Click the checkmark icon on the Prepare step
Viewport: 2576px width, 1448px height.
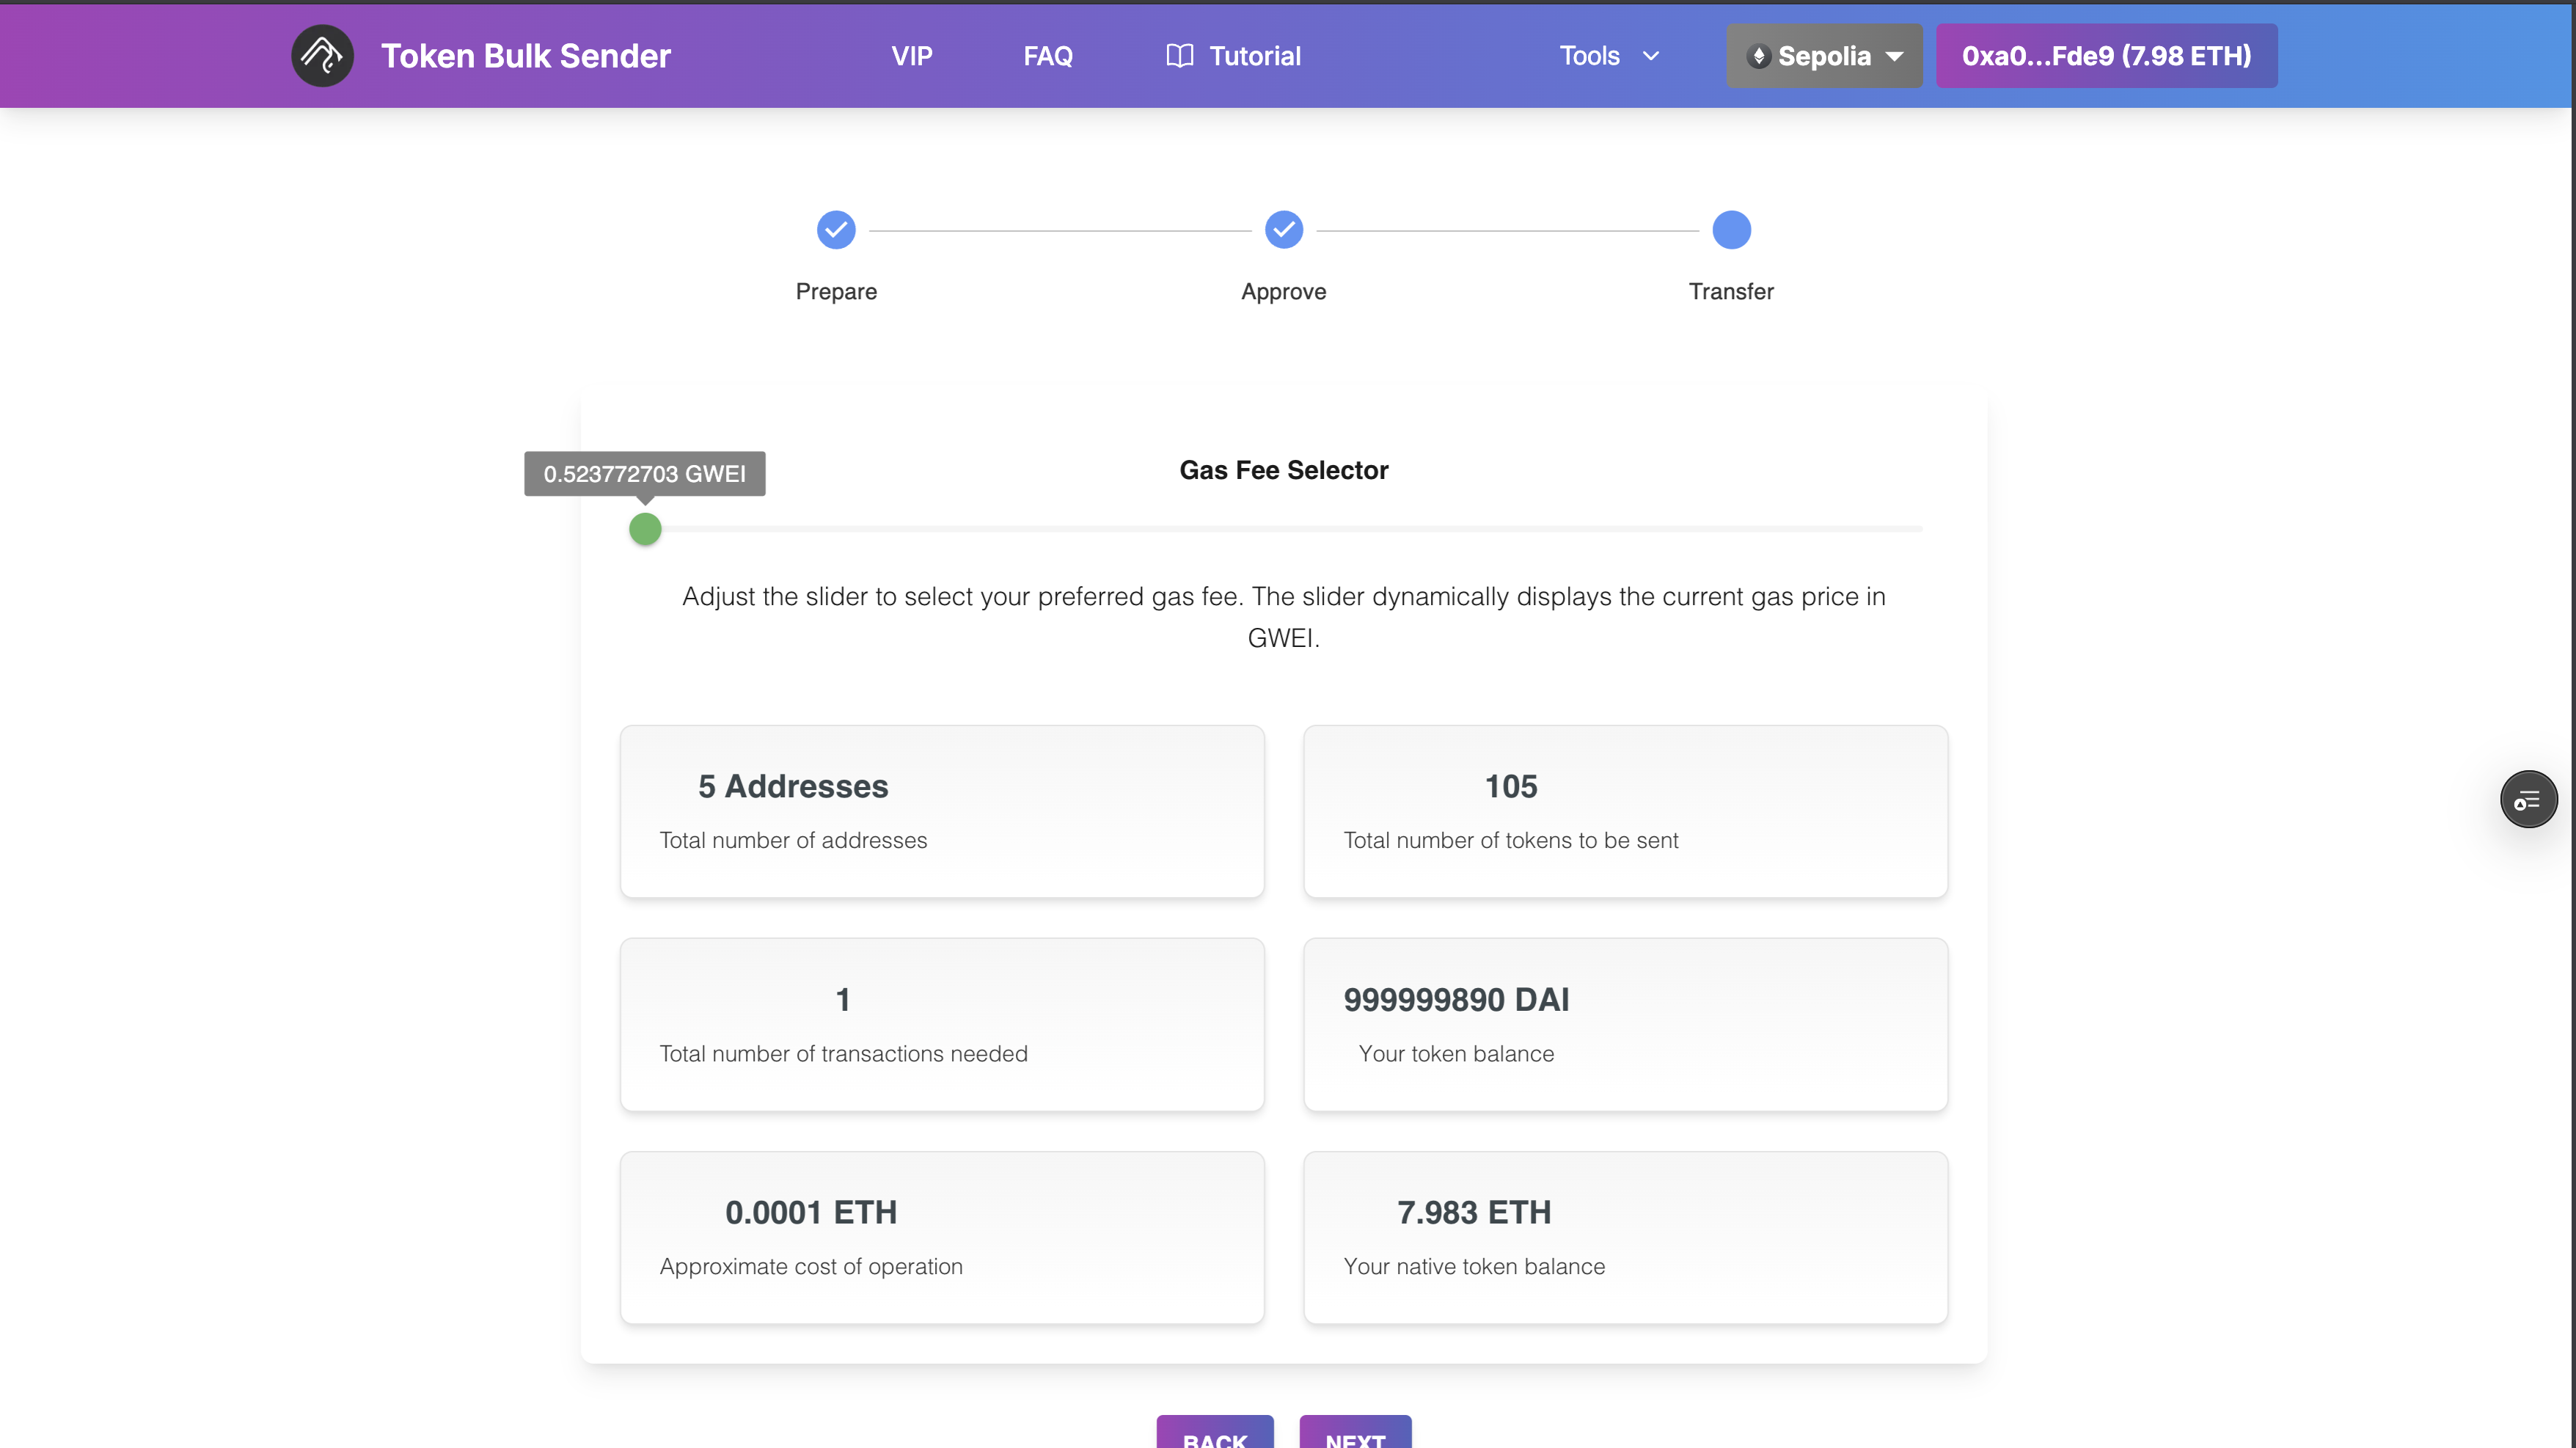point(836,229)
